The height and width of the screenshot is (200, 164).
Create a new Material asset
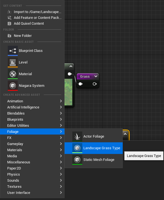point(32,74)
